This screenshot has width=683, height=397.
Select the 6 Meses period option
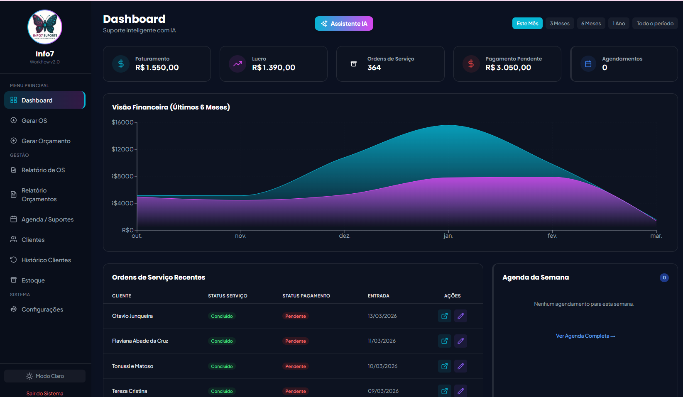[591, 23]
